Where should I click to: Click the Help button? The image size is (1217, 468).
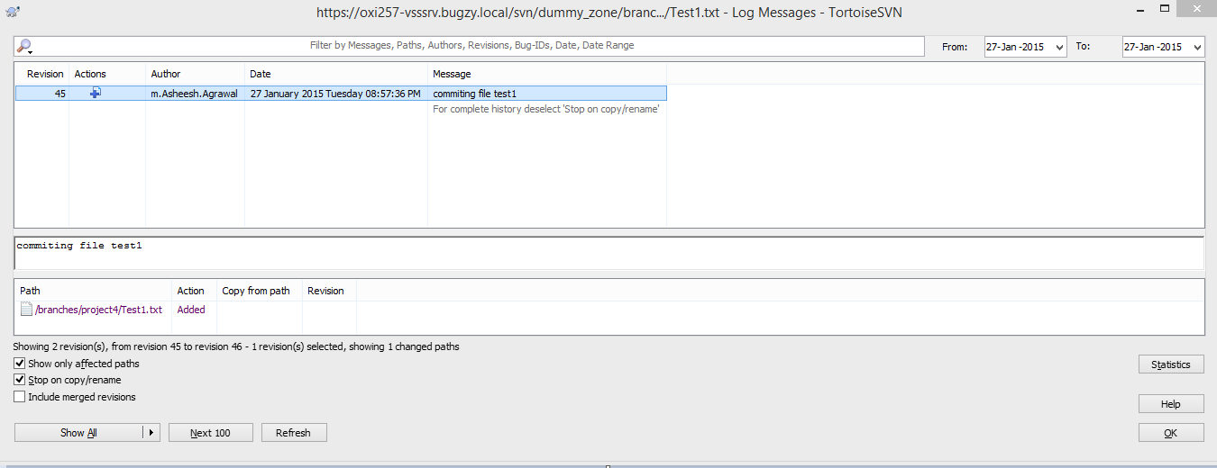pos(1171,404)
